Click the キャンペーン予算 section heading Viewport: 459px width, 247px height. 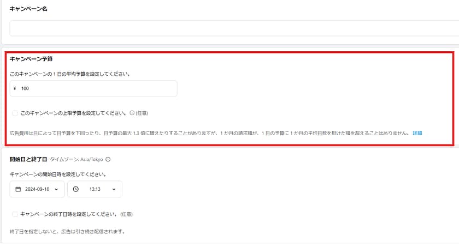click(x=31, y=59)
